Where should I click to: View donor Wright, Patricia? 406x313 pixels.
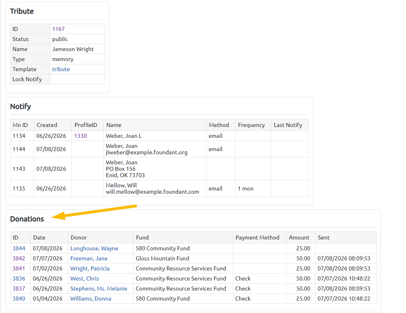(90, 268)
